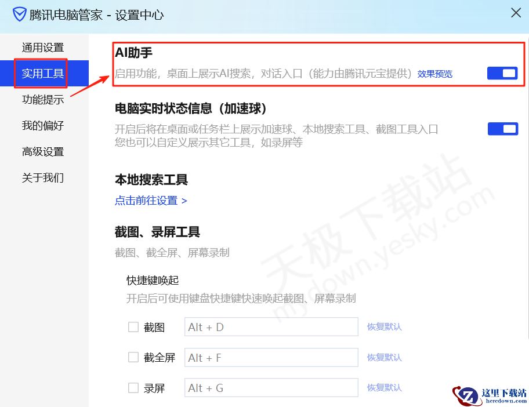Enable the 截图 shortcut checkbox
Screen dimensions: 529x407
pyautogui.click(x=133, y=327)
